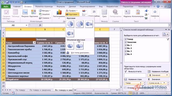The width and height of the screenshot is (172, 96).
Task: Open Excel Help question mark icon
Action: (x=158, y=6)
